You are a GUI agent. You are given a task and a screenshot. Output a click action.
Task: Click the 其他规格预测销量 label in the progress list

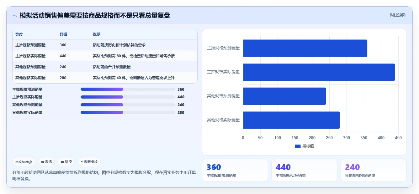(x=27, y=105)
